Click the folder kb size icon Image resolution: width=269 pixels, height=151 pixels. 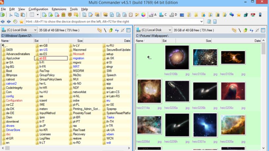(x=105, y=15)
